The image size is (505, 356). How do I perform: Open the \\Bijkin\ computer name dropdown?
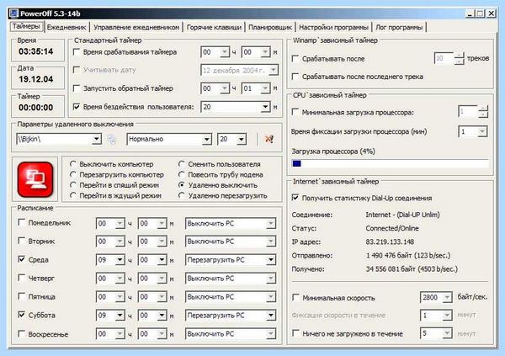click(96, 139)
